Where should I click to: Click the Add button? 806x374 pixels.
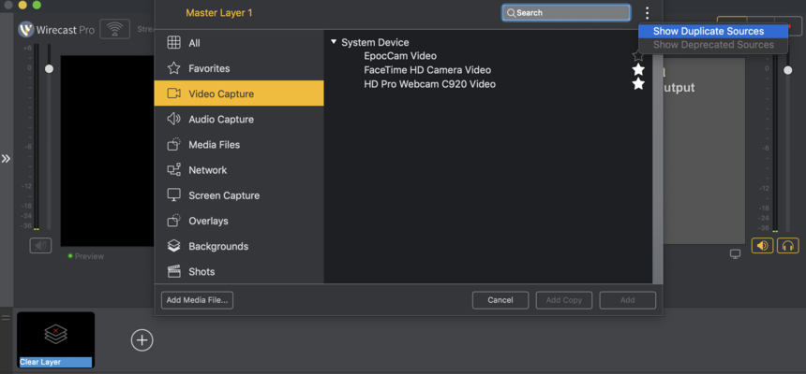(628, 300)
